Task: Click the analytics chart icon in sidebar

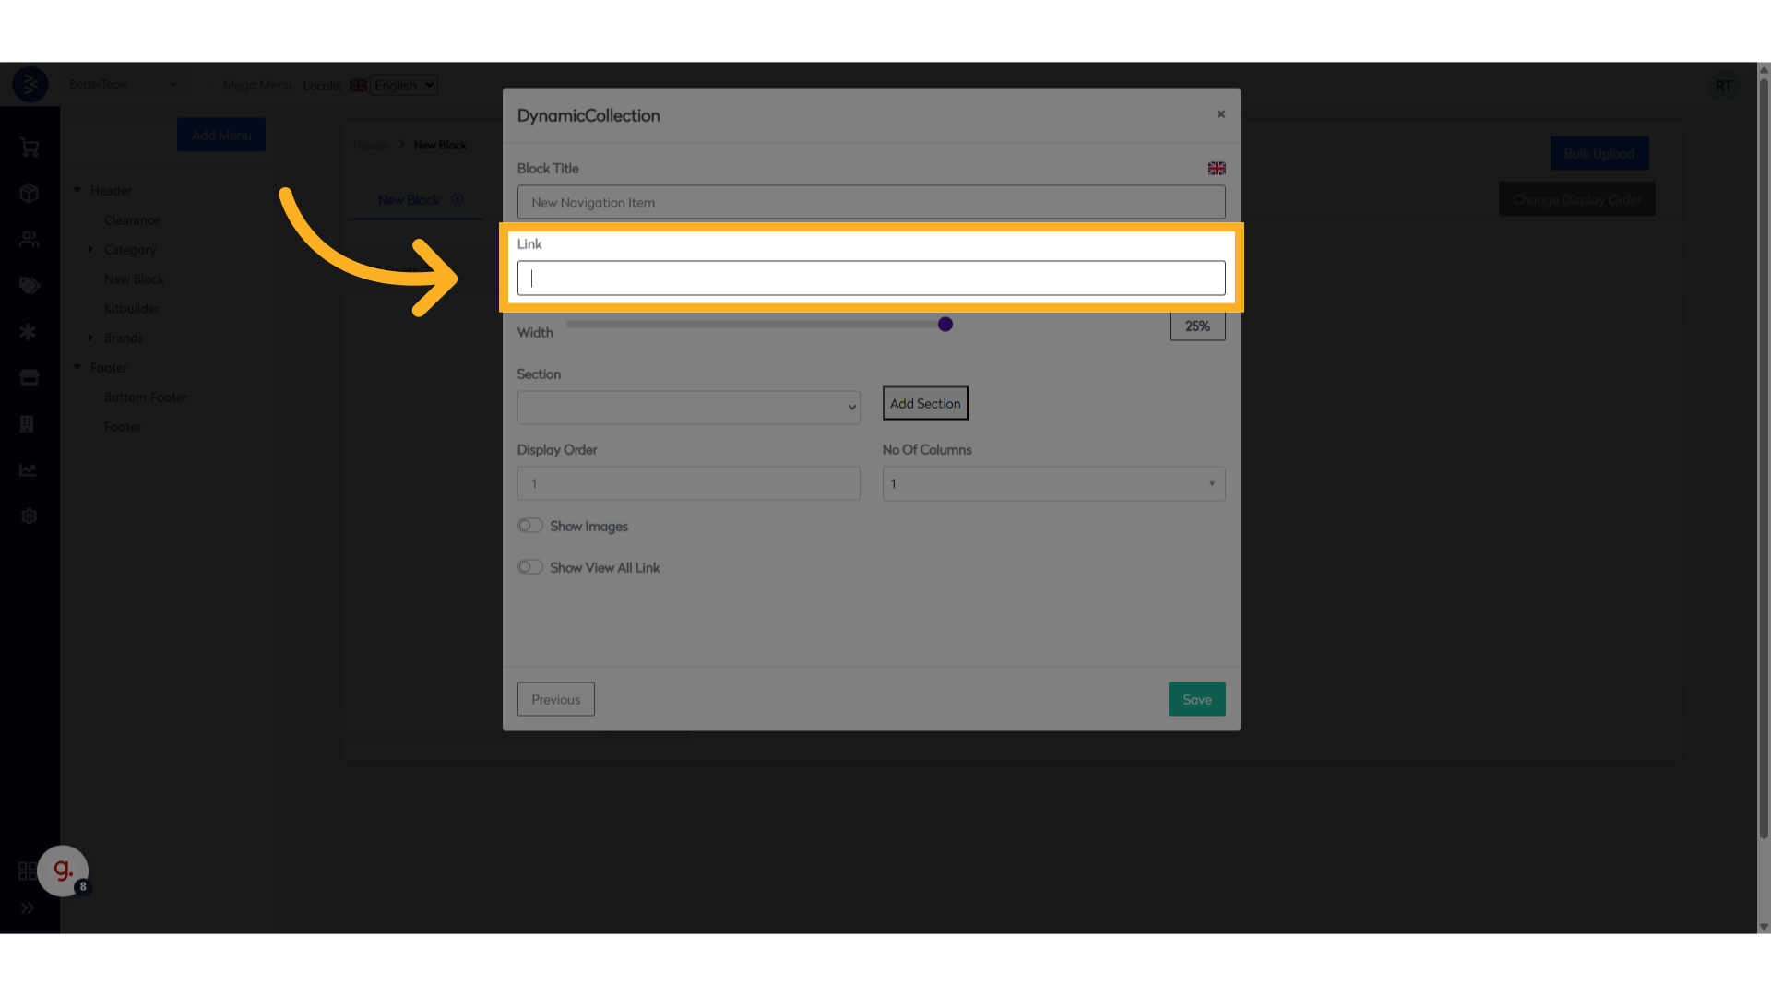Action: 29,469
